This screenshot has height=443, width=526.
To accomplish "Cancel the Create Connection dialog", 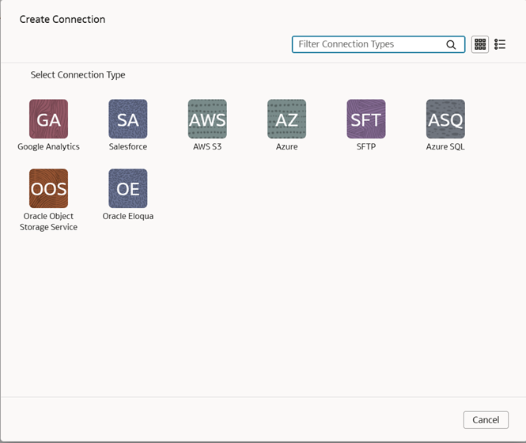I will point(486,420).
